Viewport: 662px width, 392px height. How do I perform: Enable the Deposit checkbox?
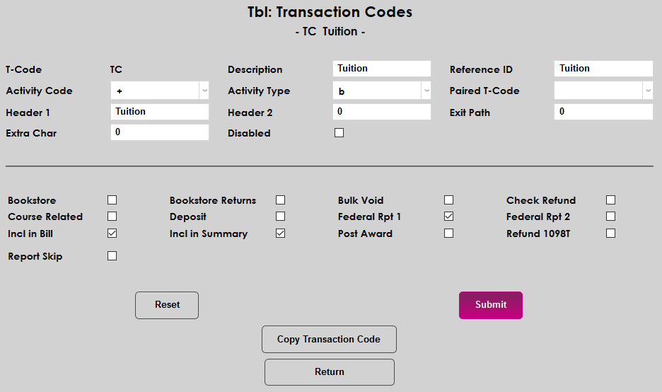(280, 217)
